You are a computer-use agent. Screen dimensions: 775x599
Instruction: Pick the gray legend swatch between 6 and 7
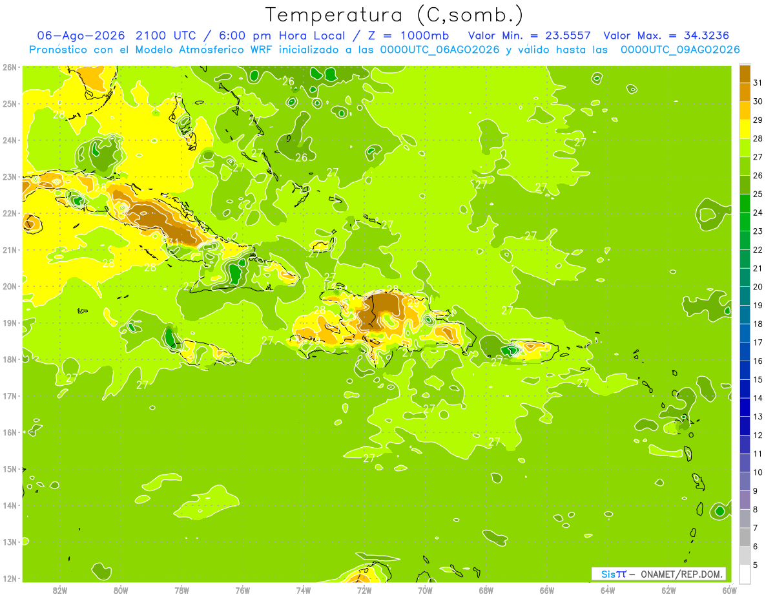click(x=745, y=537)
